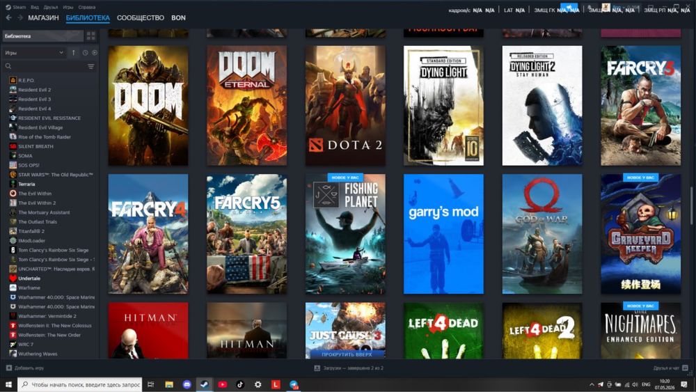Viewport: 696px width, 392px height.
Task: Select Resident Evil Village in list
Action: tap(40, 127)
